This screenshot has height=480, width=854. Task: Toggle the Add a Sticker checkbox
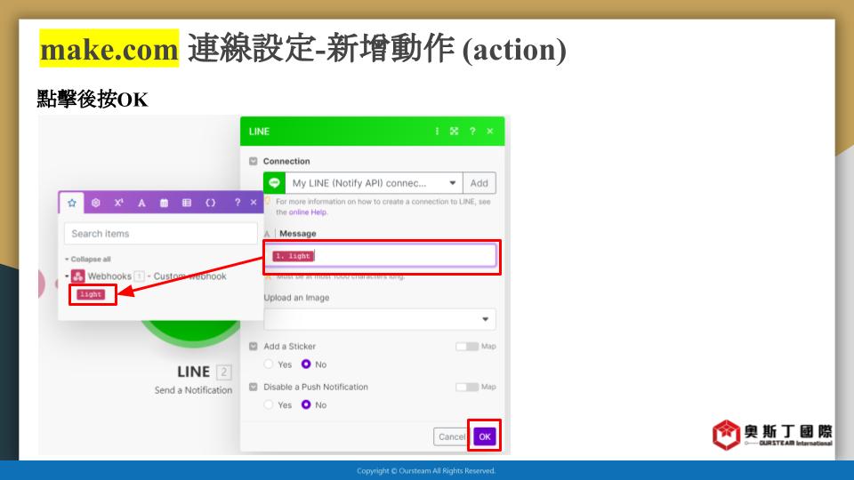pyautogui.click(x=254, y=346)
